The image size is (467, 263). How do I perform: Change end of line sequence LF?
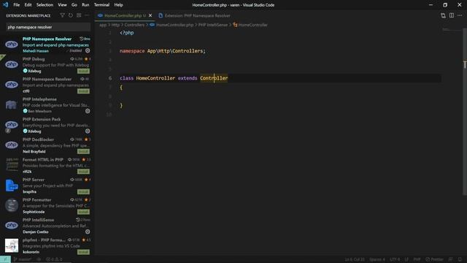coord(406,259)
